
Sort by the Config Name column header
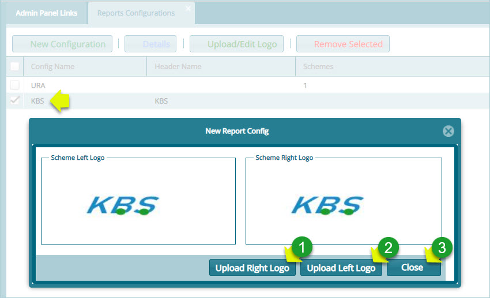[85, 66]
